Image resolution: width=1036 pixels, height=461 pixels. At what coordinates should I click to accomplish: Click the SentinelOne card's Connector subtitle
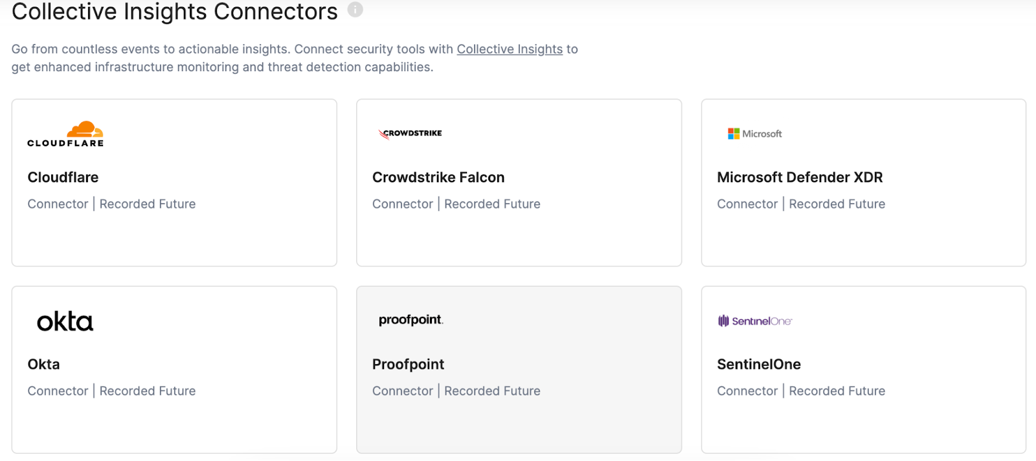pyautogui.click(x=747, y=391)
